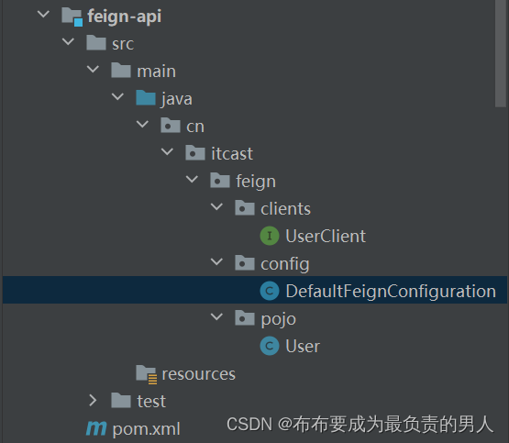The image size is (509, 443).
Task: Click the feign-api module folder icon
Action: pos(72,17)
